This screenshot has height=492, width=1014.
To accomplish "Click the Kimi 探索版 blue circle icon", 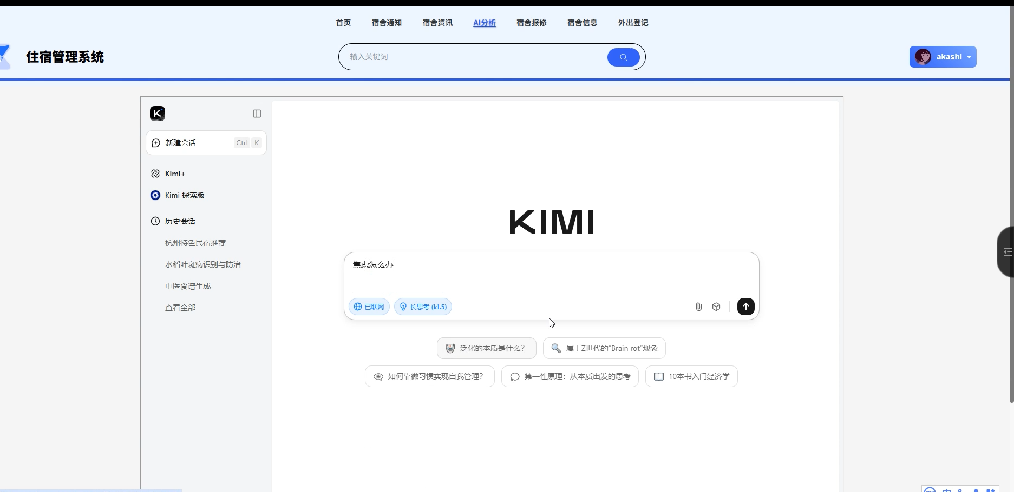I will point(155,195).
